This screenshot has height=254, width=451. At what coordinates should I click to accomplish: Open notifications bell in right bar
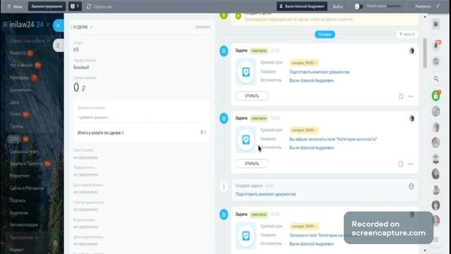pos(436,44)
